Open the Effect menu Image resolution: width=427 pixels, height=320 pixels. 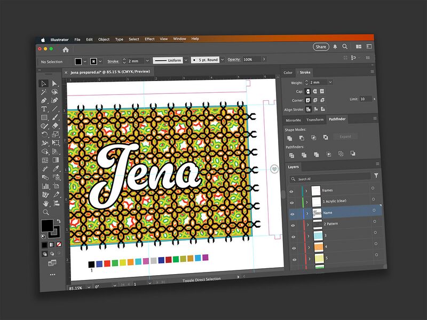pyautogui.click(x=149, y=39)
